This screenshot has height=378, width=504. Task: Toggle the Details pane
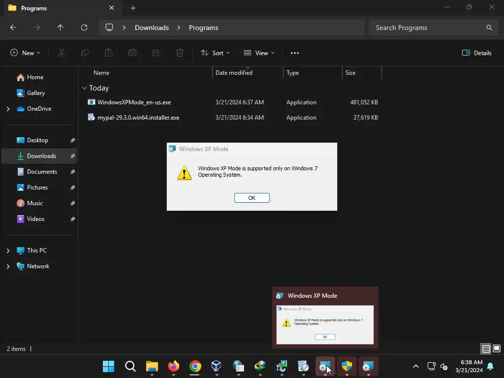coord(476,53)
